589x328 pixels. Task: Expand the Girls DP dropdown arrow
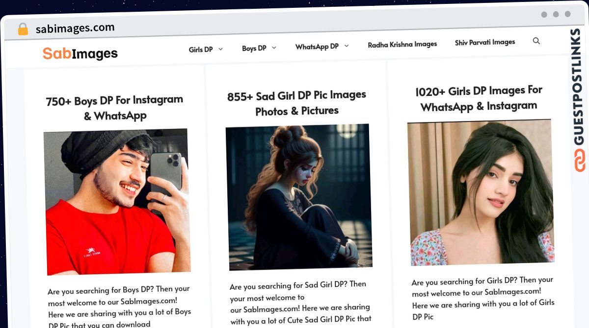(x=220, y=49)
